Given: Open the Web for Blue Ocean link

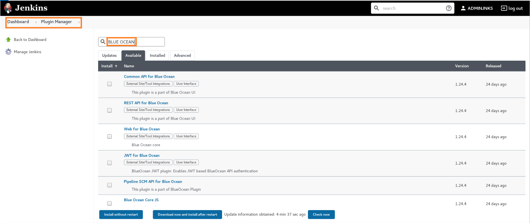Looking at the screenshot, I should 142,129.
